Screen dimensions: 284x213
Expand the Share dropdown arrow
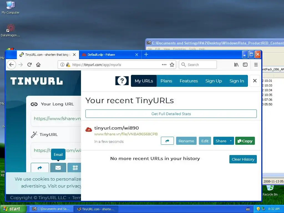pos(231,141)
